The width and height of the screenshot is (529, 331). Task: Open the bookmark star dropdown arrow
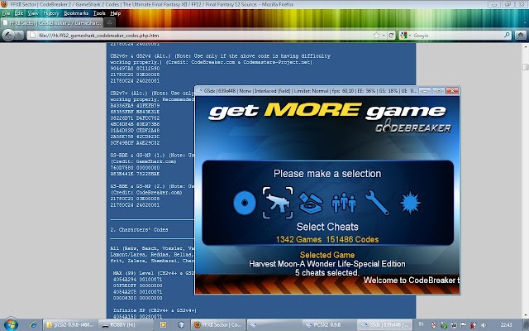click(384, 35)
